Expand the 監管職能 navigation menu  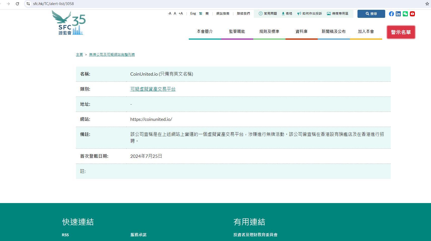(237, 31)
